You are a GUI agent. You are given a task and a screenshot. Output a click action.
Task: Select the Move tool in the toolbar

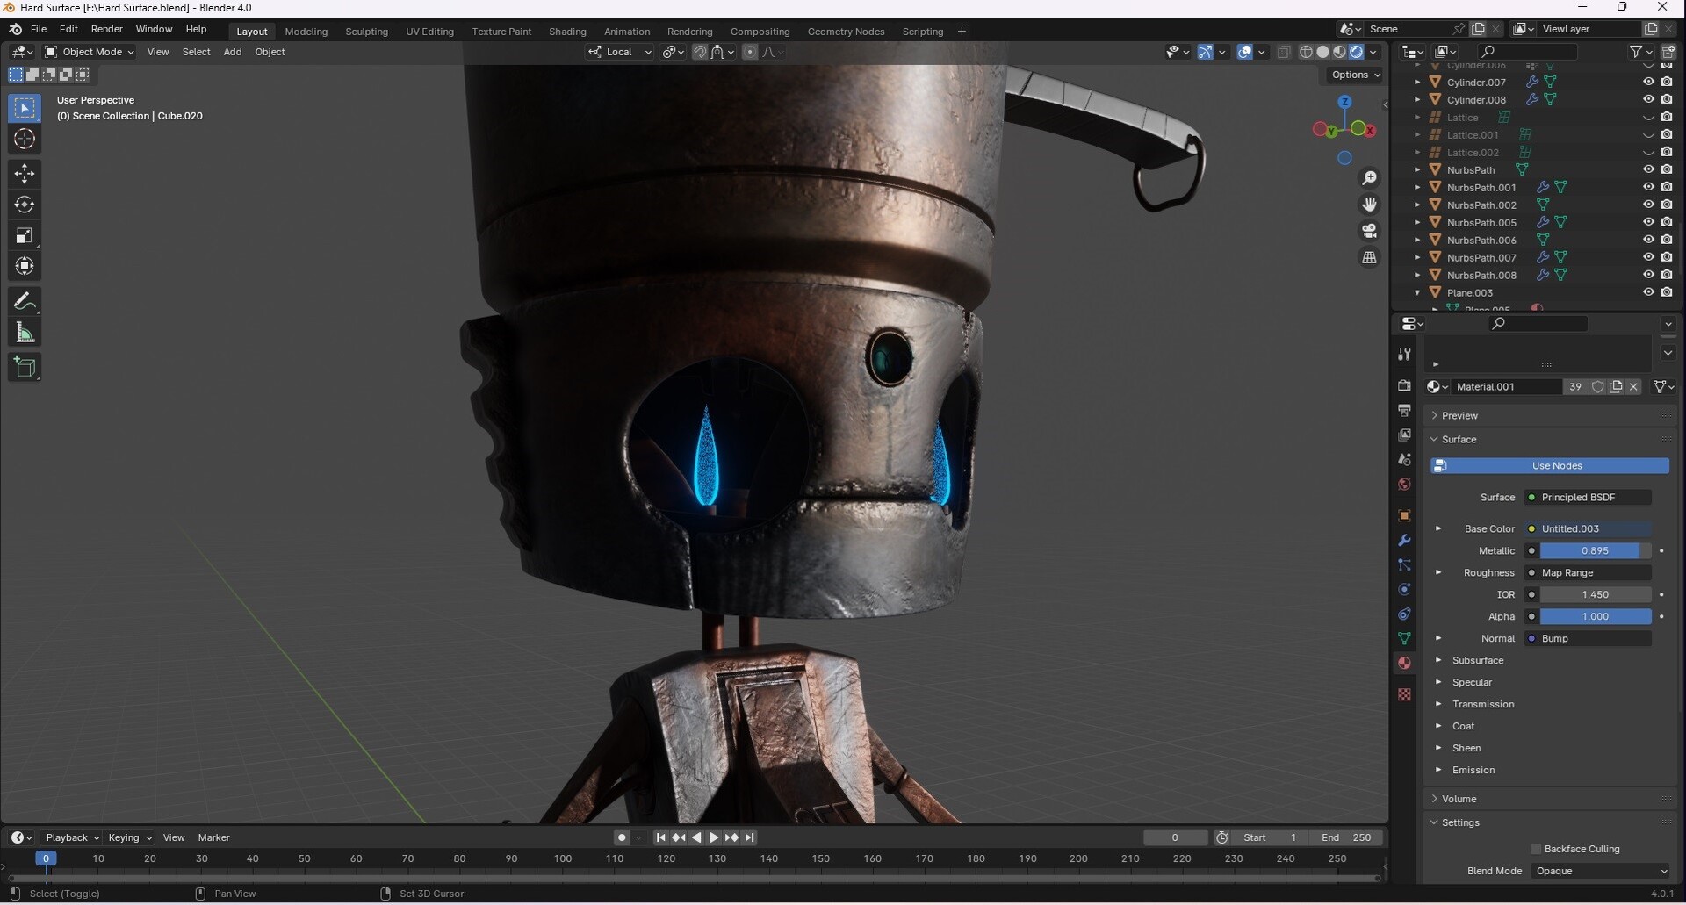(x=25, y=174)
